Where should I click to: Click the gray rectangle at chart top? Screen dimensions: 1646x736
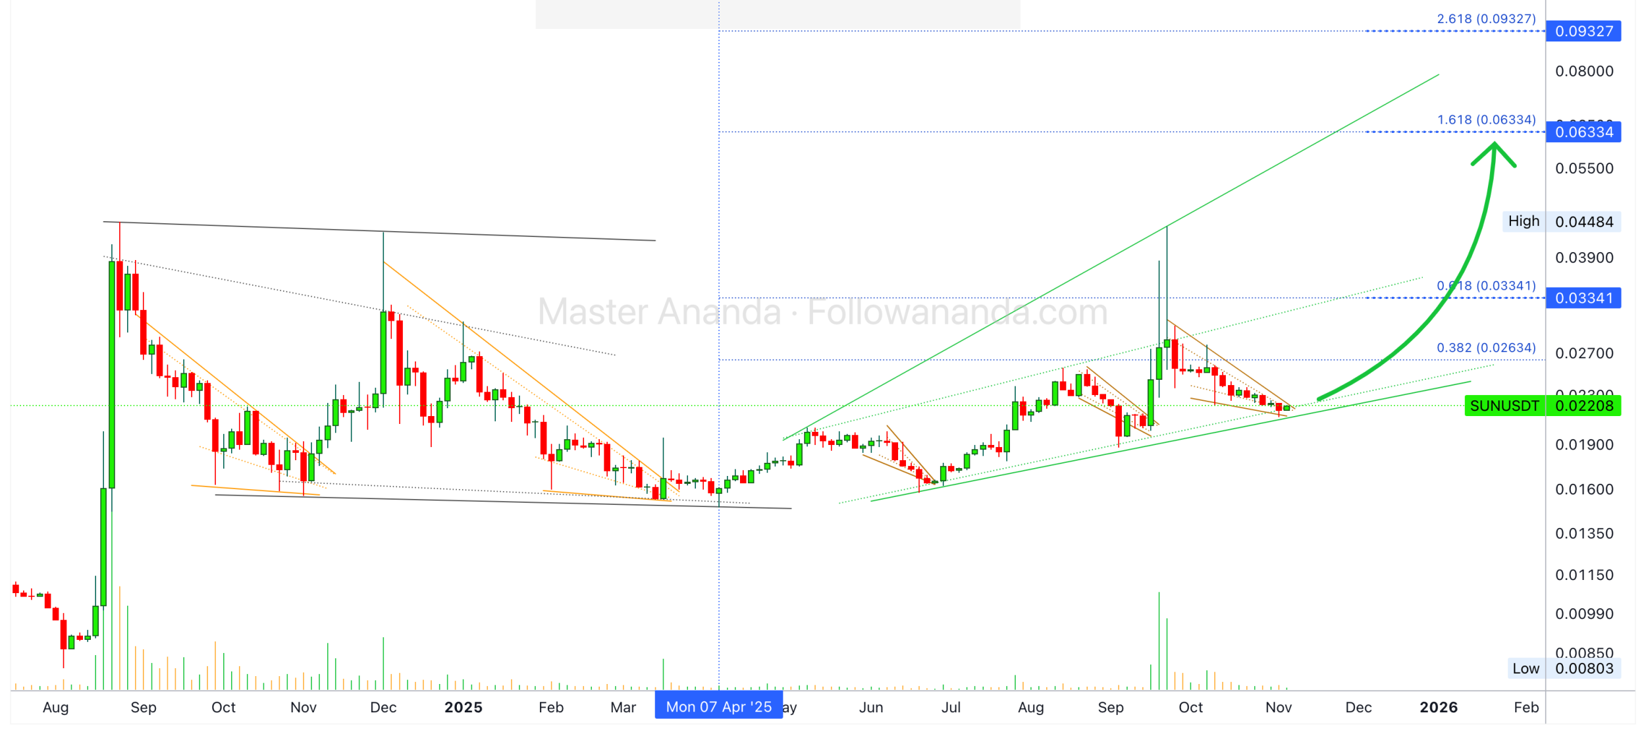click(777, 14)
